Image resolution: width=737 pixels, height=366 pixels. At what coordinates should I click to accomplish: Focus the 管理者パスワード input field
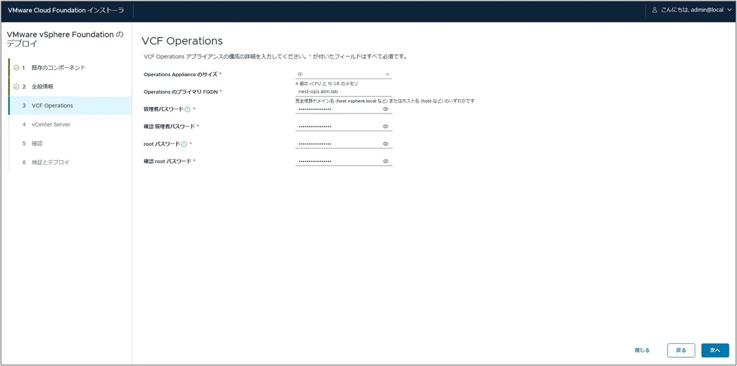338,109
